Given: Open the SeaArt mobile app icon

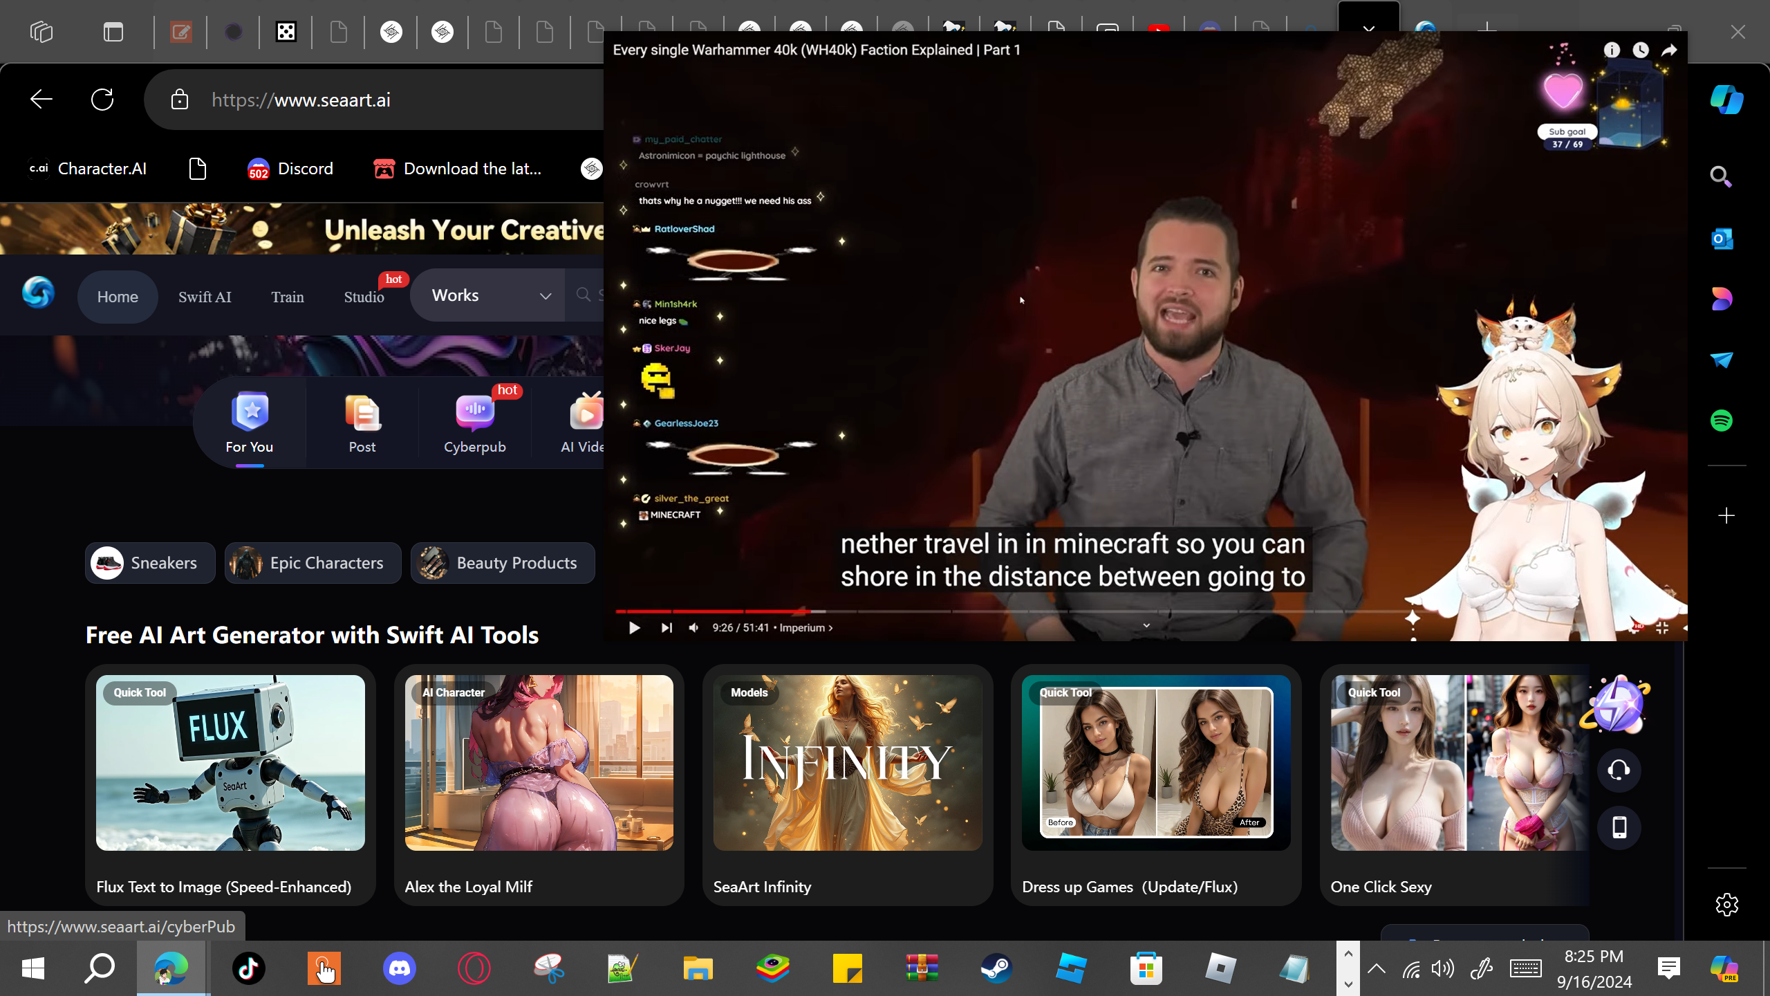Looking at the screenshot, I should (1619, 827).
